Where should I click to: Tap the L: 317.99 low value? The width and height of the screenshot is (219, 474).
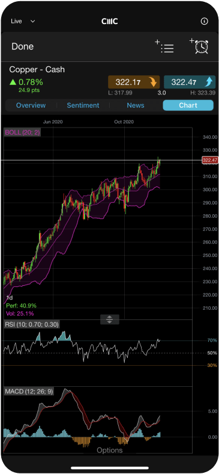point(120,93)
